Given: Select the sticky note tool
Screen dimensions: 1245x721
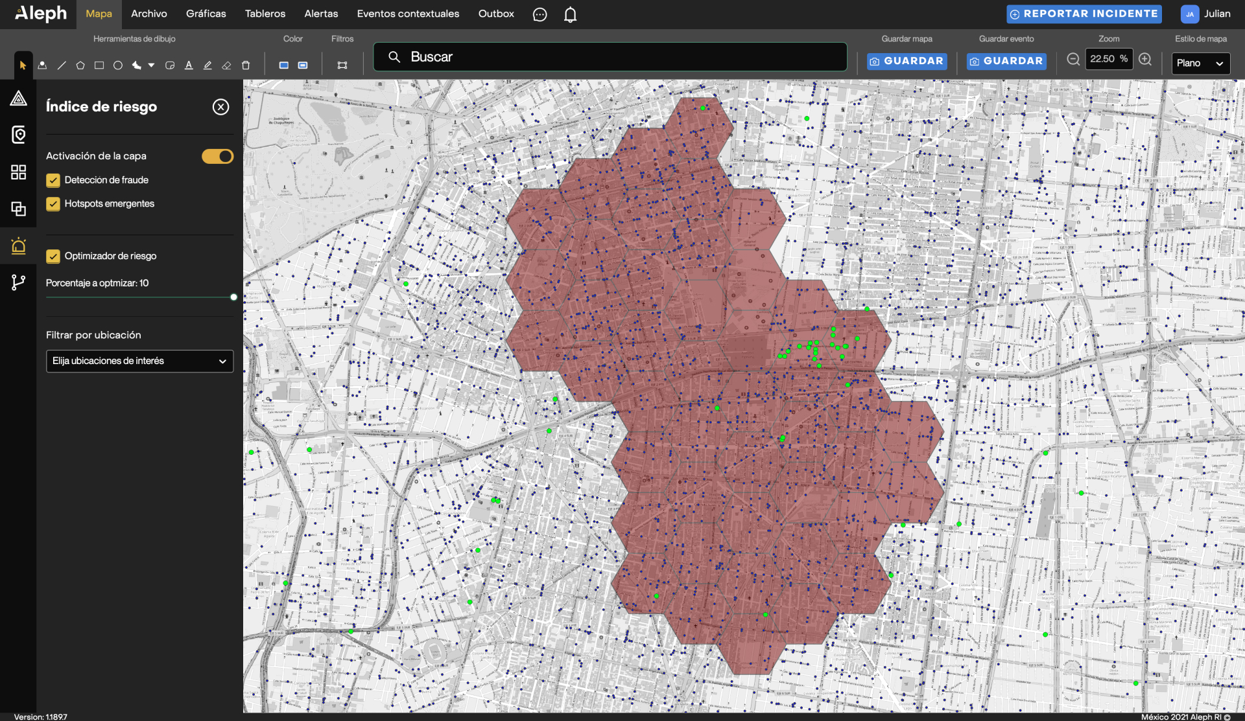Looking at the screenshot, I should [170, 65].
